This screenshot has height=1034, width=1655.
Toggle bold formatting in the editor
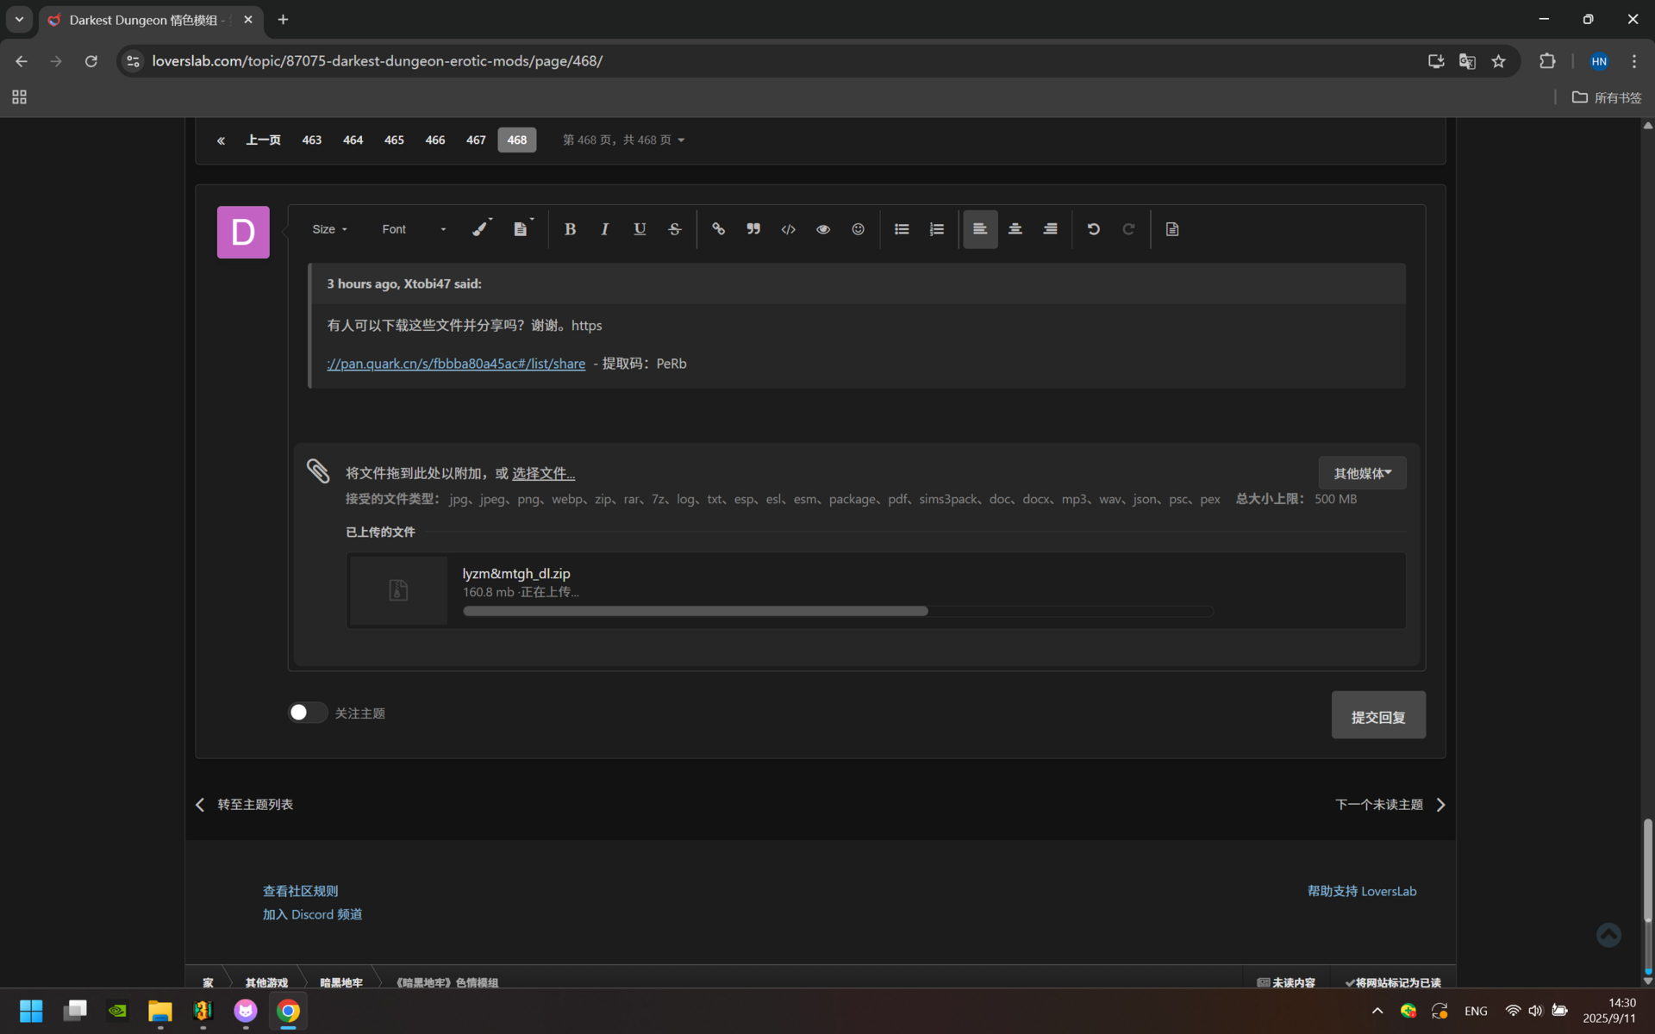pyautogui.click(x=570, y=229)
